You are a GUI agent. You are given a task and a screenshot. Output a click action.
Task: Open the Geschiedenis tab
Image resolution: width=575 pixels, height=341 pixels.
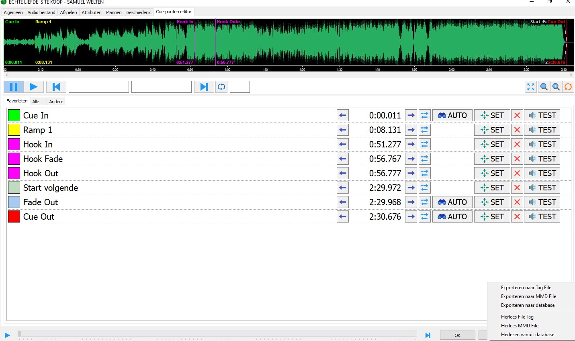139,12
